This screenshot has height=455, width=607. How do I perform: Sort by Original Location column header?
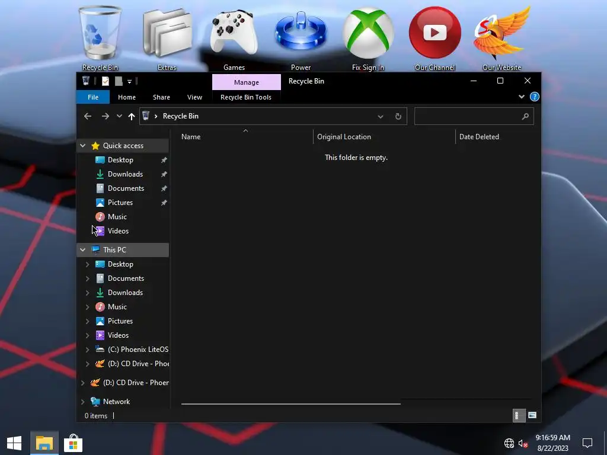click(x=384, y=137)
